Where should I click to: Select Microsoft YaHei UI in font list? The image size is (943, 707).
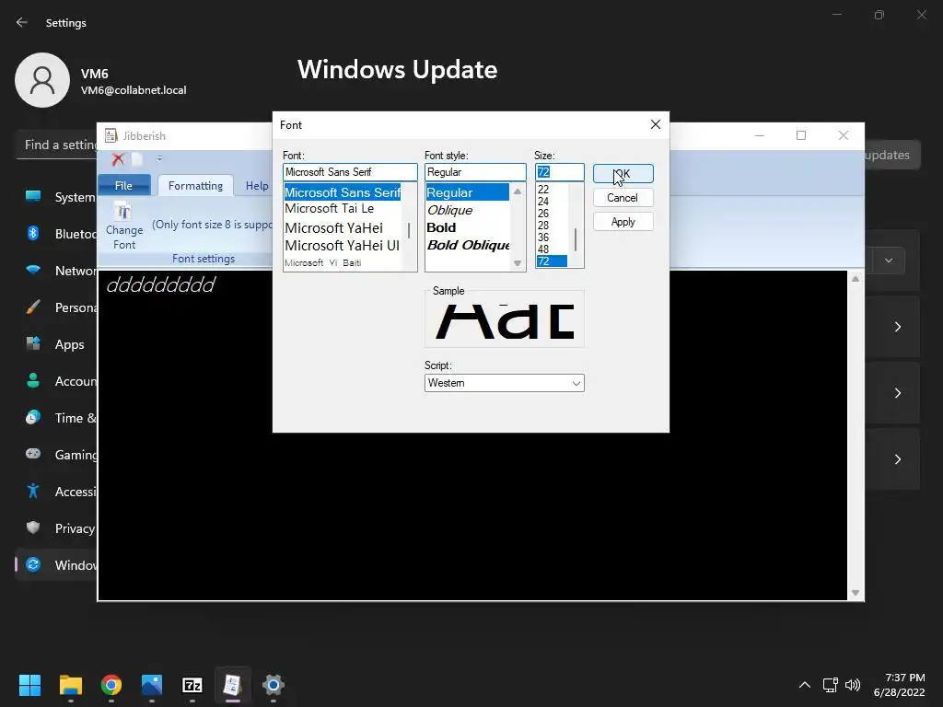[343, 245]
